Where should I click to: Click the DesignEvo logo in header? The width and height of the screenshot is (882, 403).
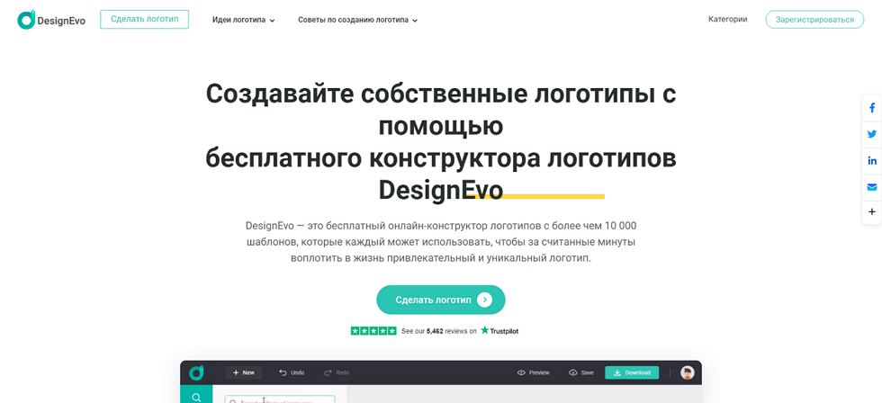[51, 20]
